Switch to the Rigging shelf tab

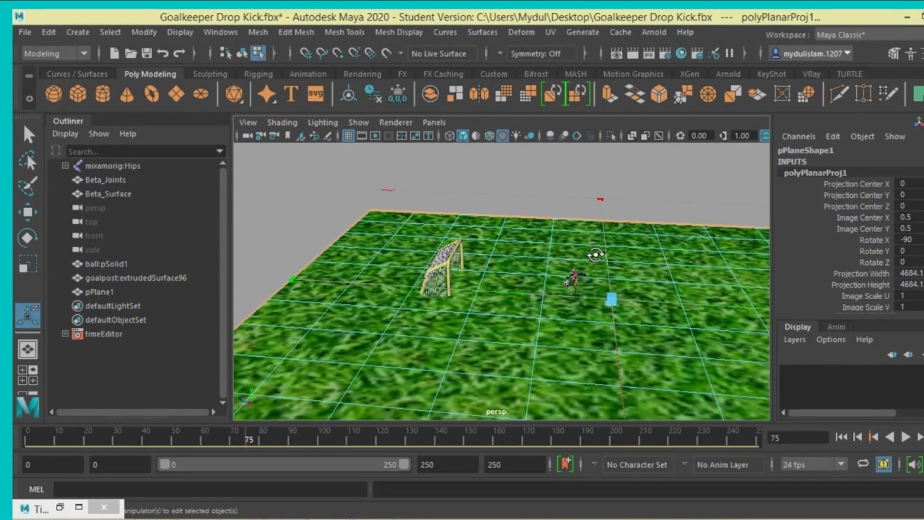258,74
